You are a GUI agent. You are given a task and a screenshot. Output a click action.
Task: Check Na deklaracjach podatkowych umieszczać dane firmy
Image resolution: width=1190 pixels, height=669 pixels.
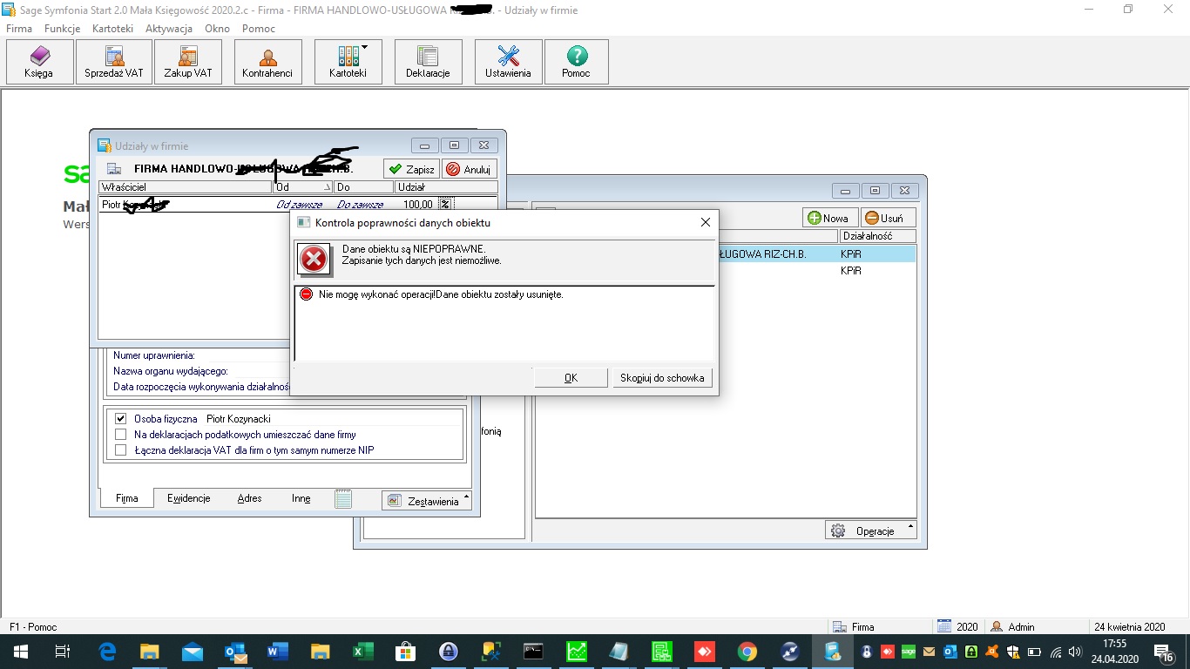pos(121,435)
